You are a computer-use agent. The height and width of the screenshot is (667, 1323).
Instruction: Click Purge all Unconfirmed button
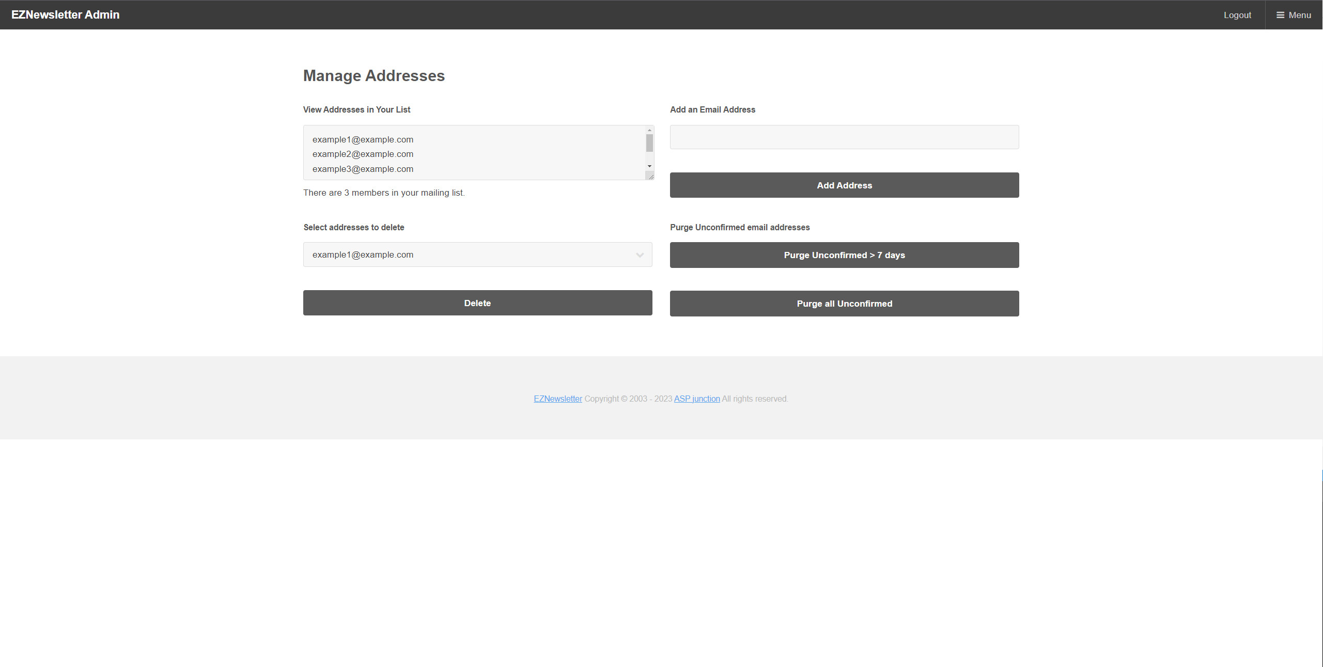[844, 304]
